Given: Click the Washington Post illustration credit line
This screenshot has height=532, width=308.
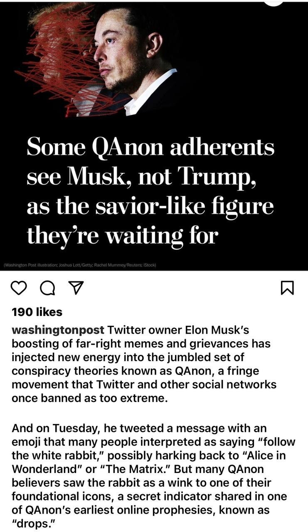Looking at the screenshot, I should pyautogui.click(x=79, y=265).
